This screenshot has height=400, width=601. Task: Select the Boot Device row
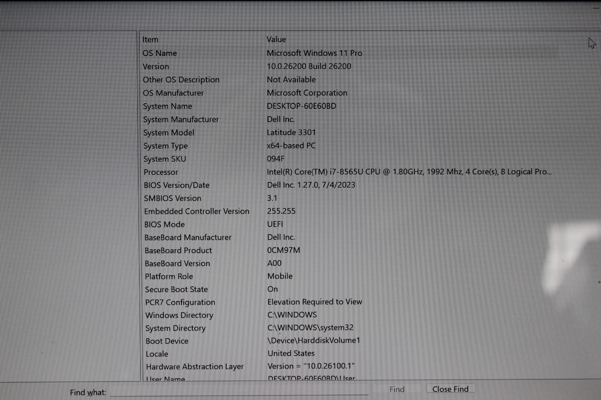[167, 341]
